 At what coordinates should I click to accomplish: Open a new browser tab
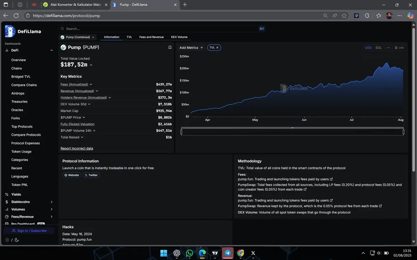[185, 5]
